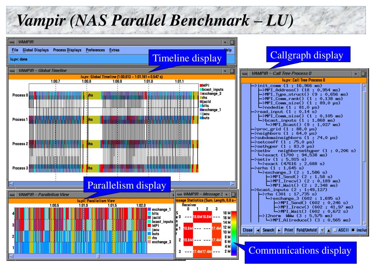The width and height of the screenshot is (372, 279).
Task: Click the jacld swatch in timeline legend
Action: (x=201, y=102)
